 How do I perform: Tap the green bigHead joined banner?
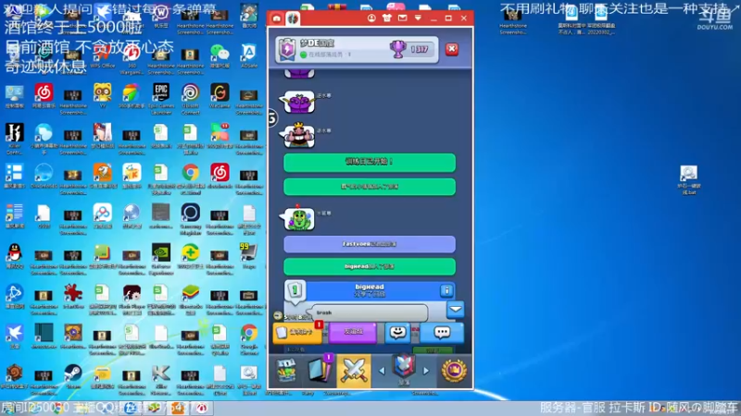370,266
